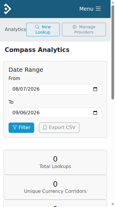115x207 pixels.
Task: Click the gear icon on Manage Providers
Action: click(x=75, y=27)
